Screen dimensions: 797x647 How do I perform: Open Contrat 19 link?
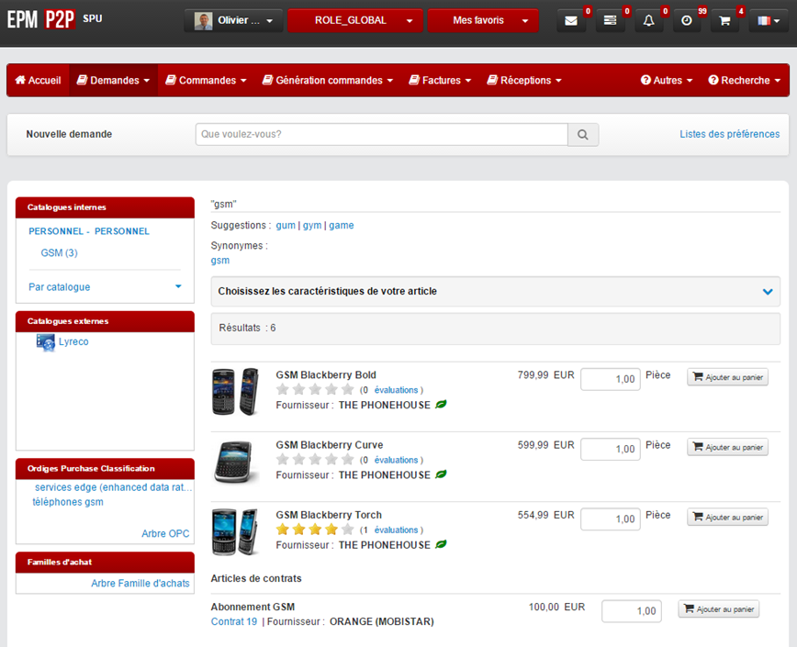click(234, 621)
